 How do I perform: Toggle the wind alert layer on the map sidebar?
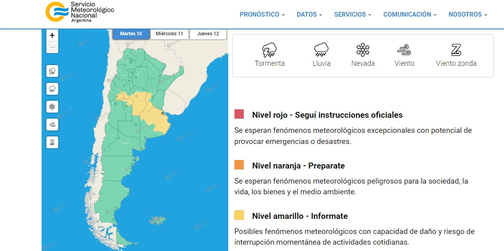[52, 125]
